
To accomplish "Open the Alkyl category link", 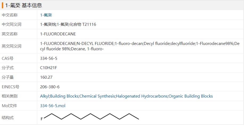I will [x=44, y=96].
